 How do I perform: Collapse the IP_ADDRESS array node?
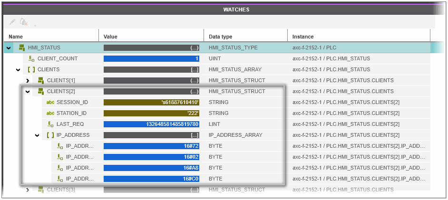pos(37,135)
